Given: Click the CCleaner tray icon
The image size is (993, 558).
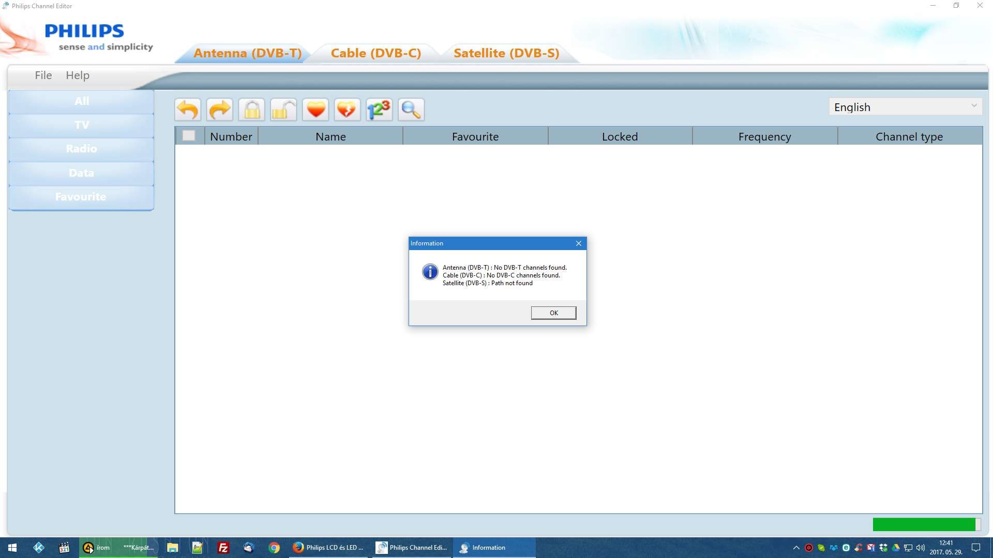Looking at the screenshot, I should point(859,548).
